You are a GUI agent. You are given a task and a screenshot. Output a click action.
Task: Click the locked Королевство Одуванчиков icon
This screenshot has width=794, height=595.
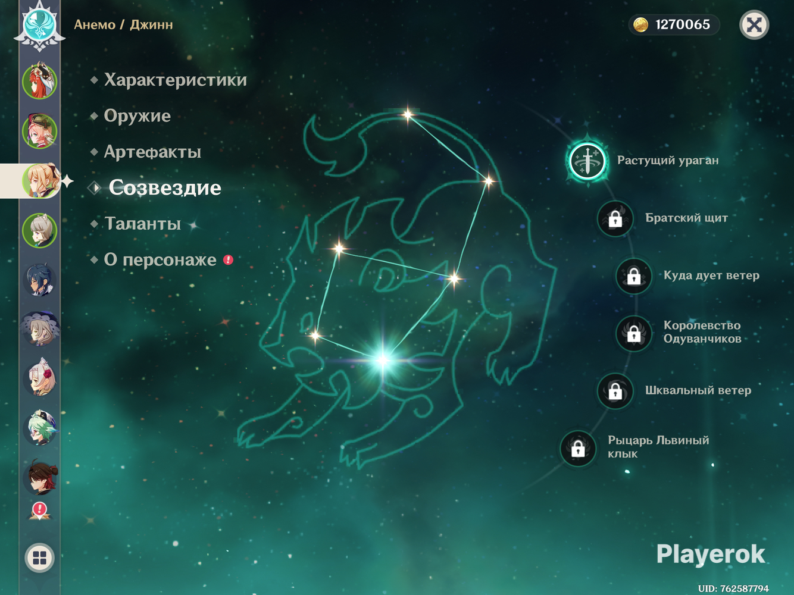633,333
